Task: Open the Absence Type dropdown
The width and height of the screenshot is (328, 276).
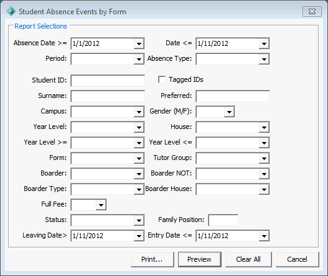Action: [264, 59]
